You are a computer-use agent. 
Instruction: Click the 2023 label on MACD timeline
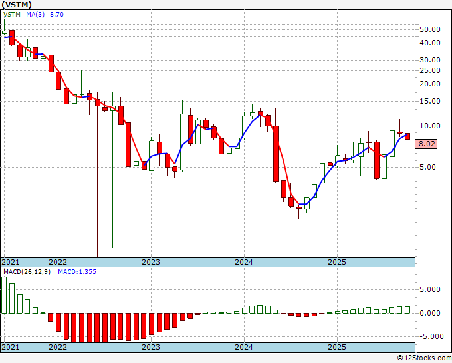pyautogui.click(x=151, y=347)
